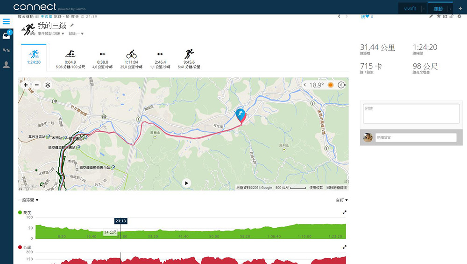The height and width of the screenshot is (264, 467).
Task: Open the hamburger menu in the sidebar
Action: click(x=6, y=21)
